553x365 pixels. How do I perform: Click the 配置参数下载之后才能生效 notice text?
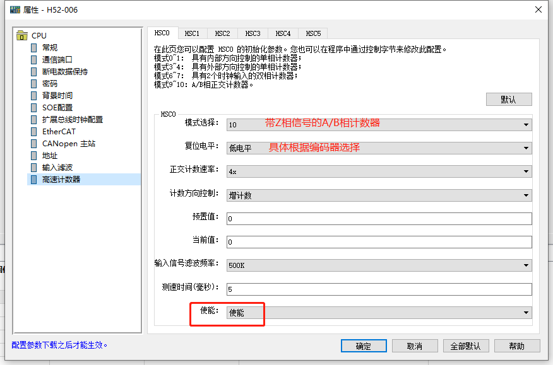pyautogui.click(x=59, y=345)
